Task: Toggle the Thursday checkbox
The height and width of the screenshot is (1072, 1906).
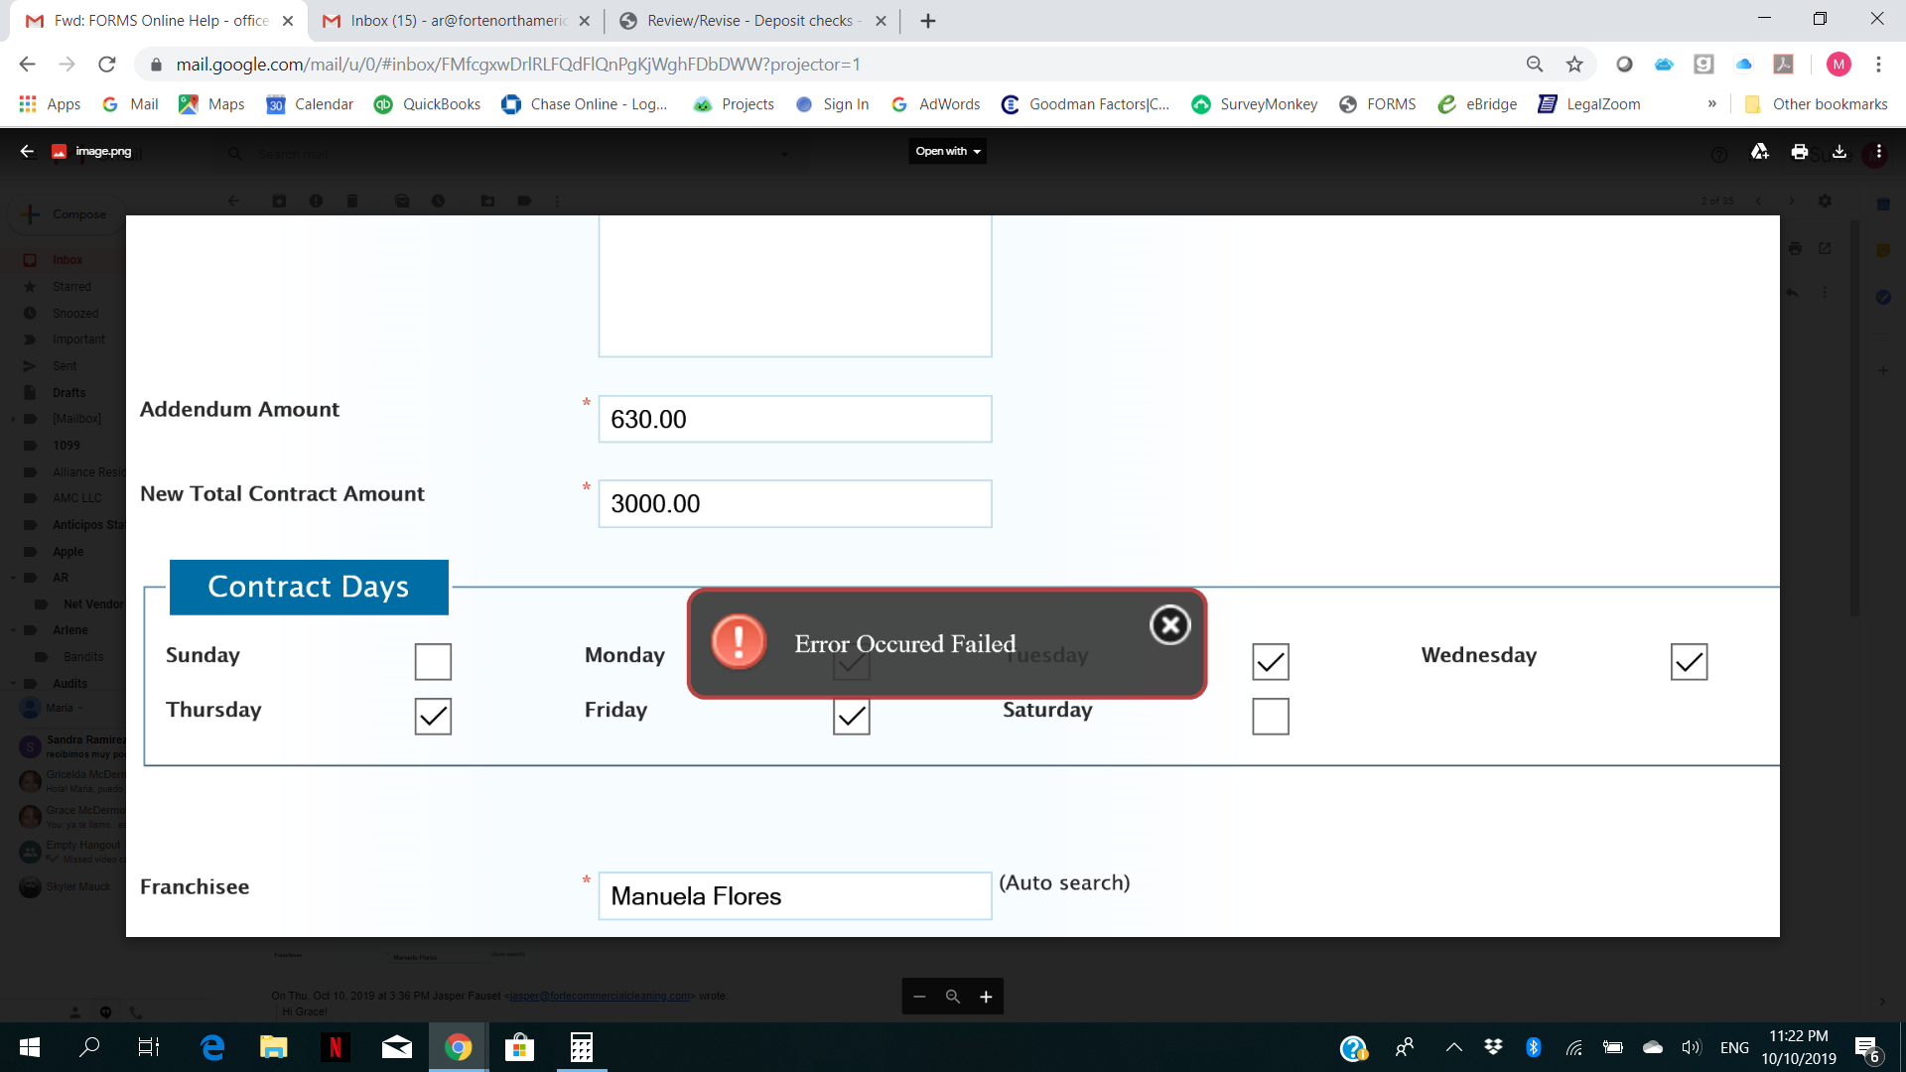Action: click(433, 717)
